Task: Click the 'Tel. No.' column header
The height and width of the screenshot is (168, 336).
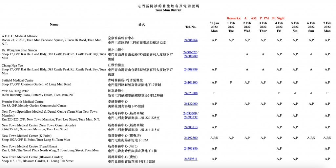Action: tap(191, 27)
